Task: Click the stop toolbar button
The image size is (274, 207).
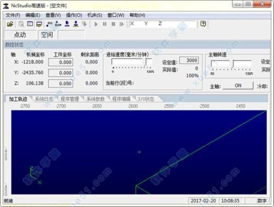Action: (x=113, y=24)
